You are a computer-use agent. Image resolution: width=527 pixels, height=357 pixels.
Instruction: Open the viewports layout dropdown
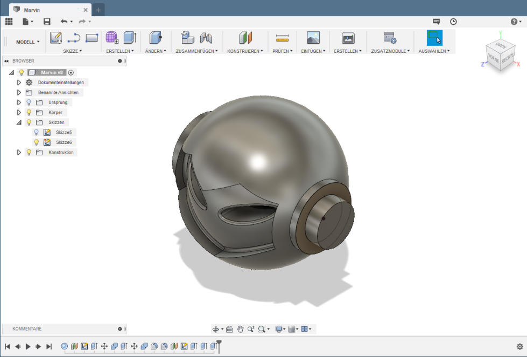point(306,329)
